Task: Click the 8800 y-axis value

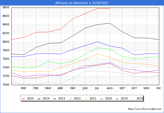Action: (x=6, y=8)
